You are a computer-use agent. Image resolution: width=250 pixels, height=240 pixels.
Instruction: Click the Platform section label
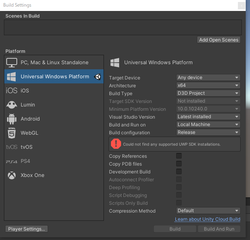[15, 51]
